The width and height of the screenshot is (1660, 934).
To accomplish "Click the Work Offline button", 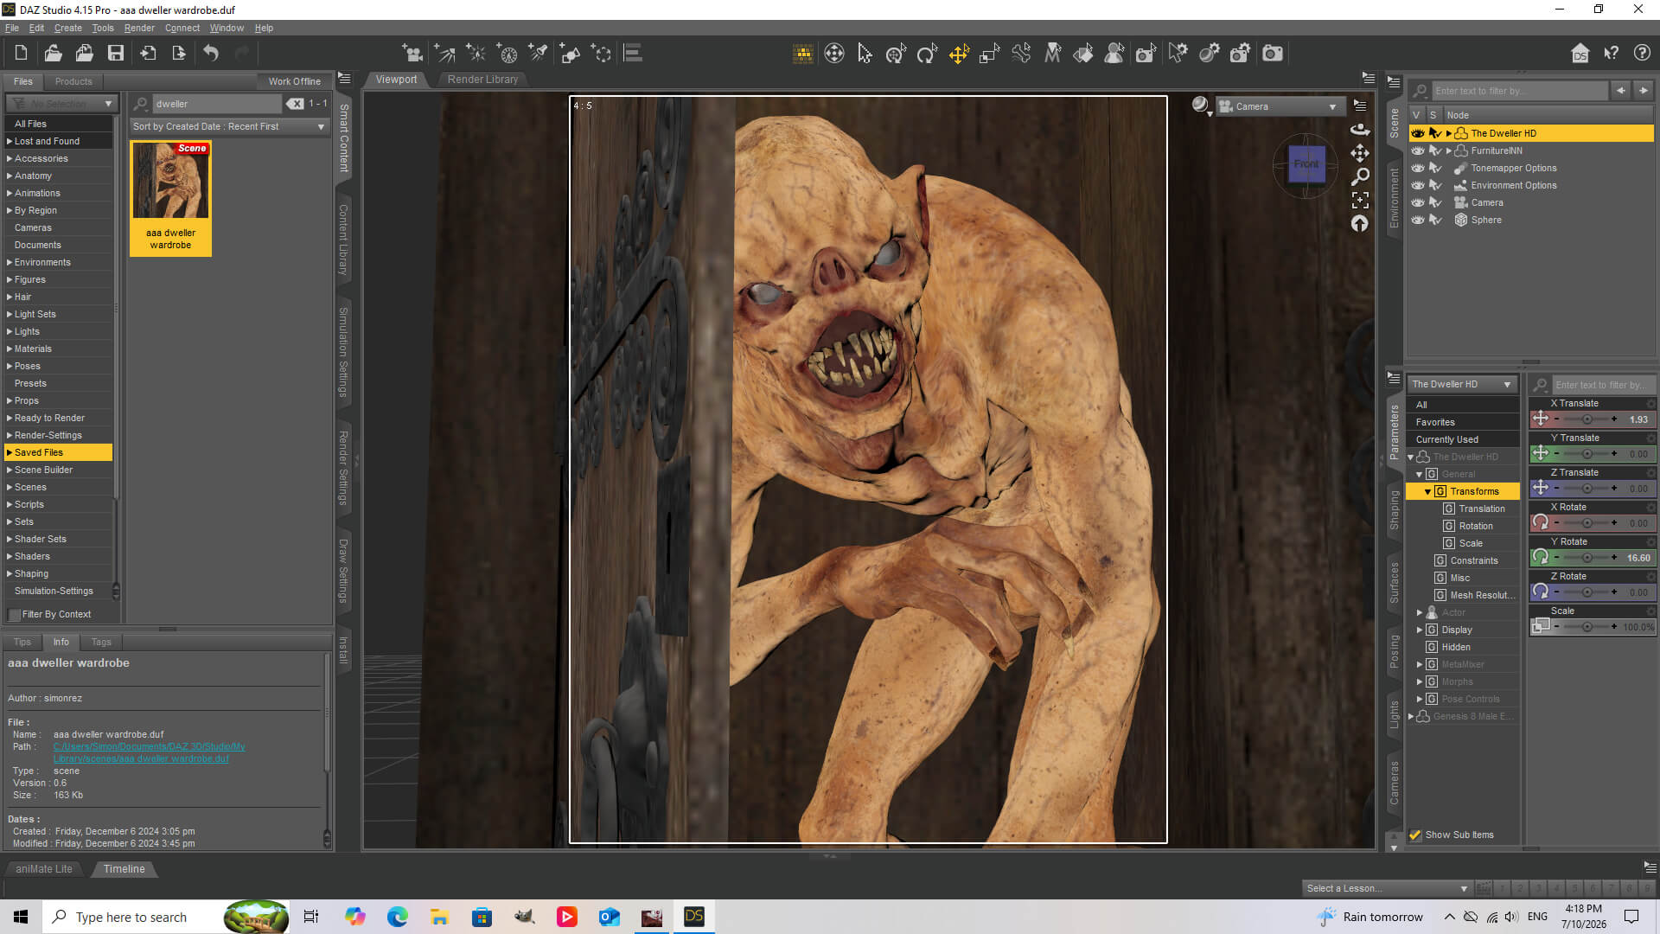I will coord(294,81).
